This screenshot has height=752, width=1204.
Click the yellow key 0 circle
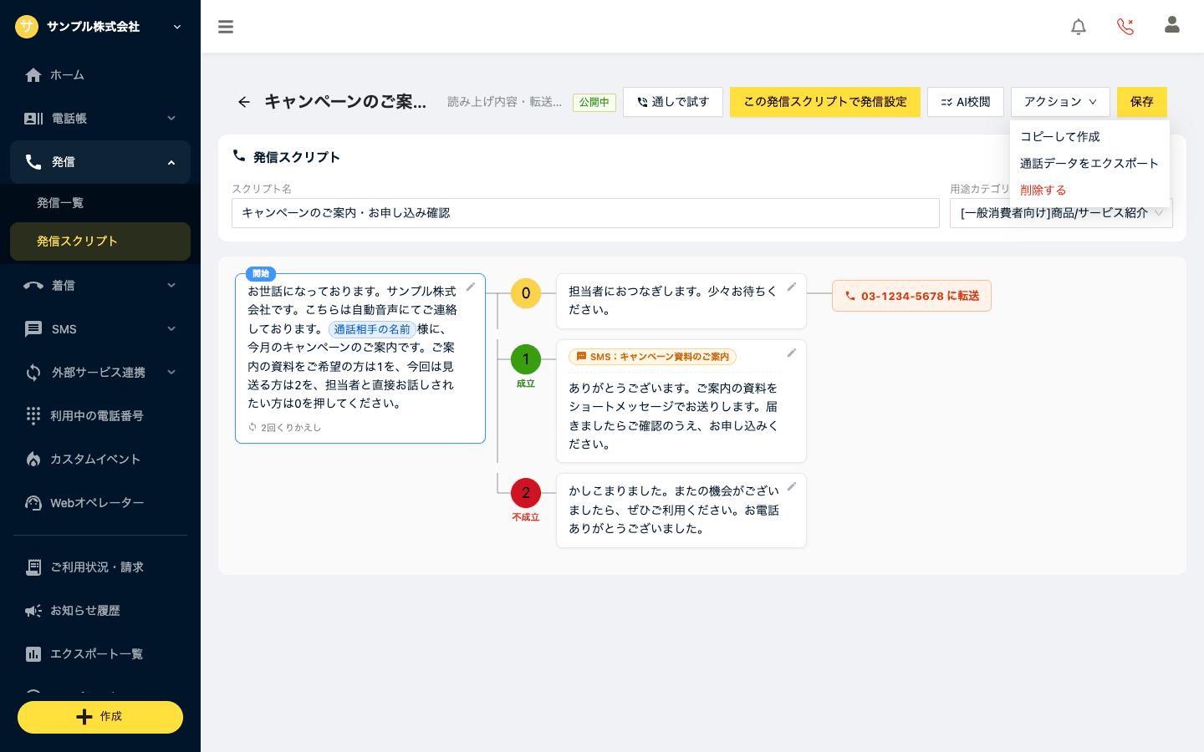(526, 293)
